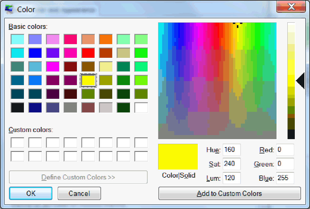Click inside the Hue input field
This screenshot has height=209, width=310.
[232, 150]
